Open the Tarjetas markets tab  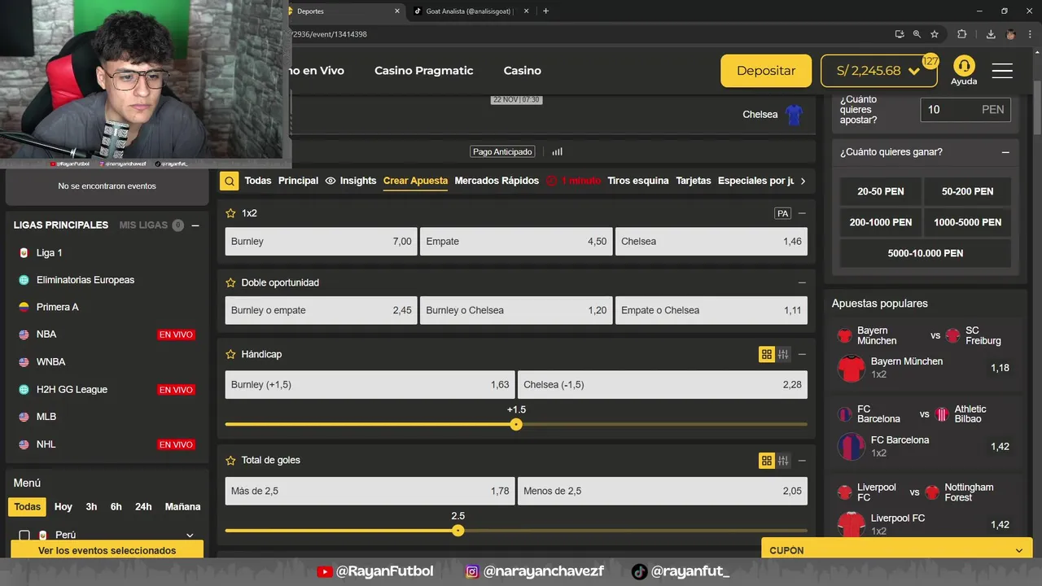coord(694,181)
